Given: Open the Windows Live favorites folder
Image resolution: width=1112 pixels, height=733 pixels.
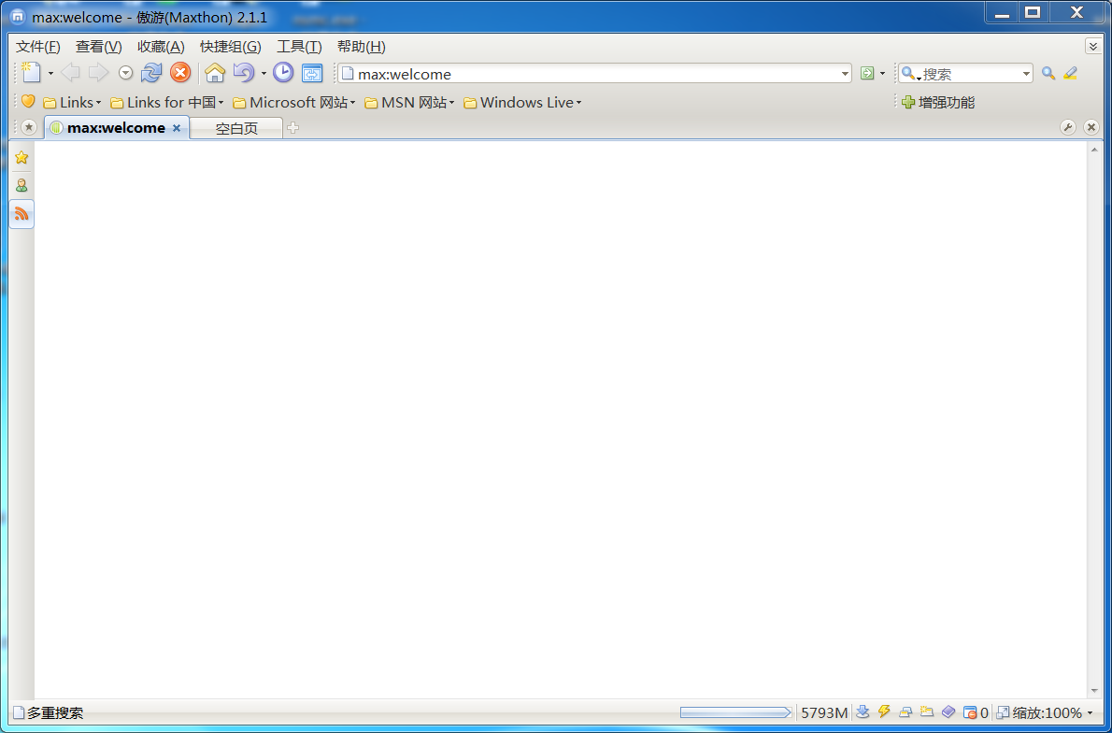Looking at the screenshot, I should coord(522,103).
